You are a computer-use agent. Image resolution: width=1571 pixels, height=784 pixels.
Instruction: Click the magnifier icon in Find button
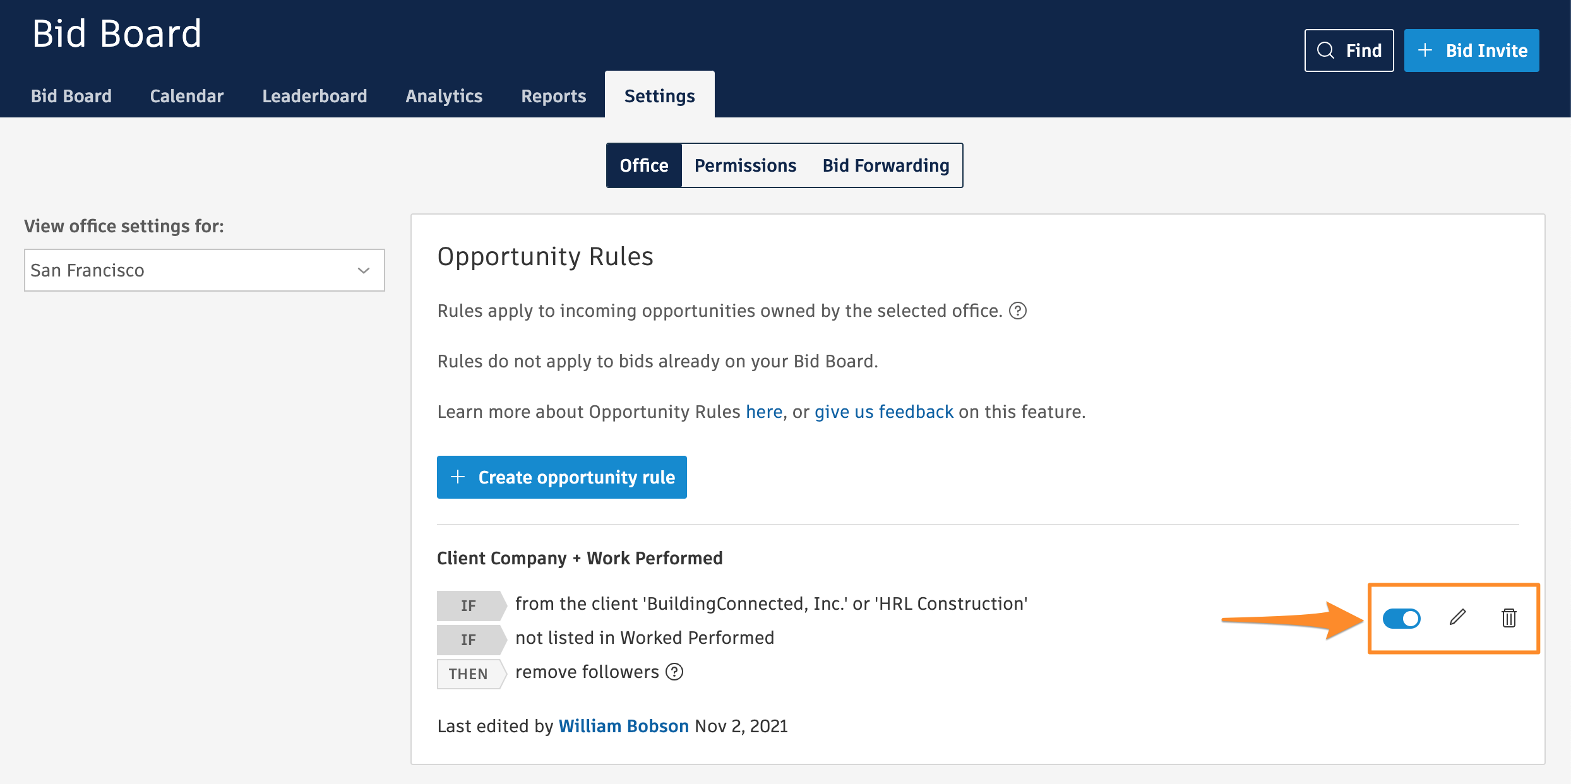coord(1326,50)
